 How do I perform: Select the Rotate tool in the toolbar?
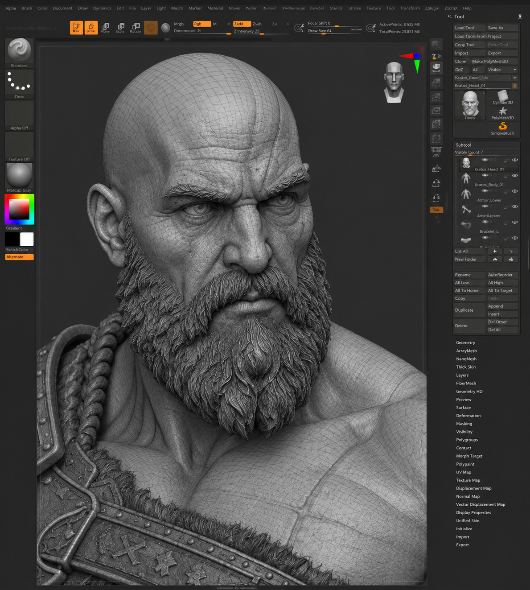pos(135,28)
